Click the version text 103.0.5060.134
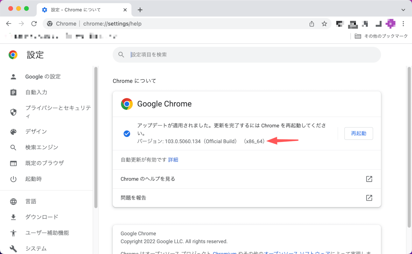 (x=183, y=141)
